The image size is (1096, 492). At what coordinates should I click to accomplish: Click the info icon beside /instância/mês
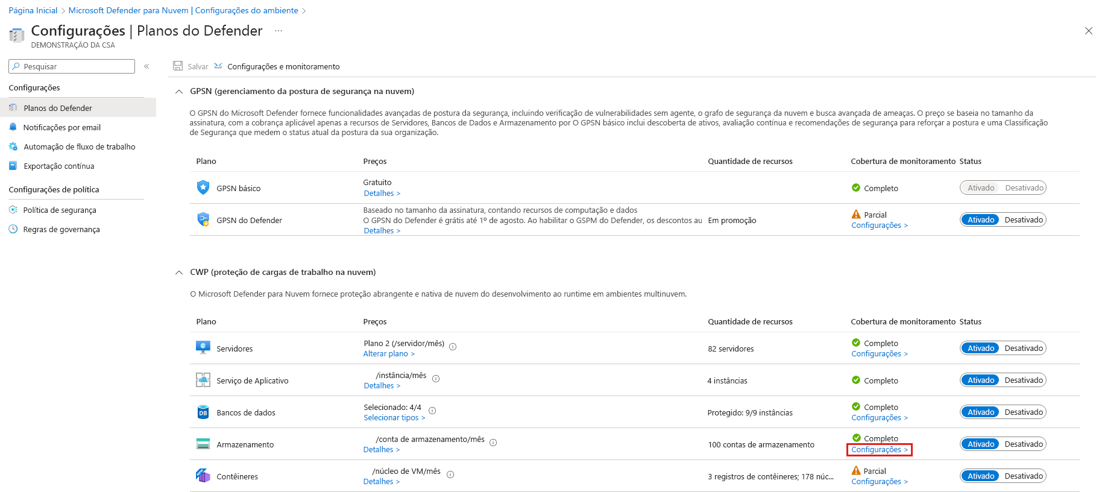(x=436, y=379)
